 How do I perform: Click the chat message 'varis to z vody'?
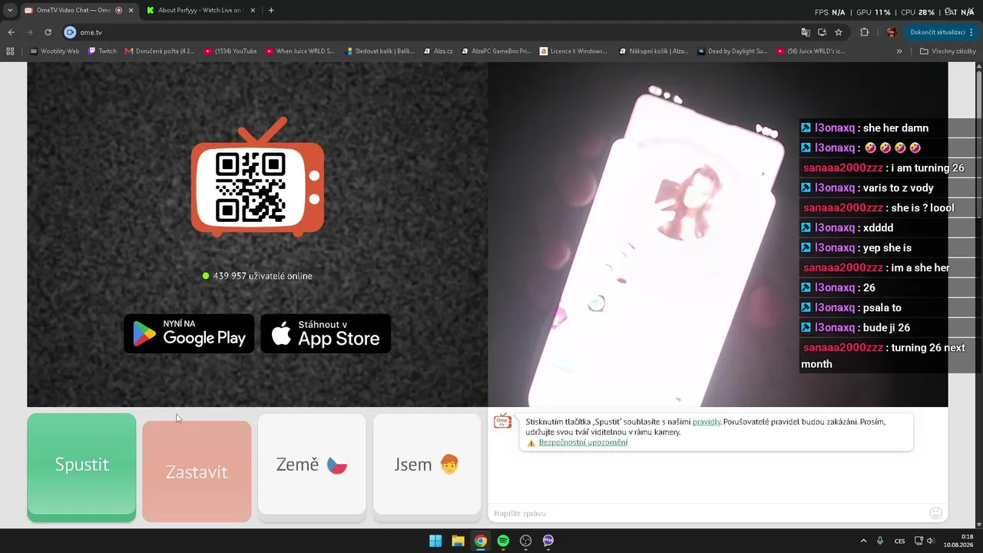pyautogui.click(x=899, y=188)
